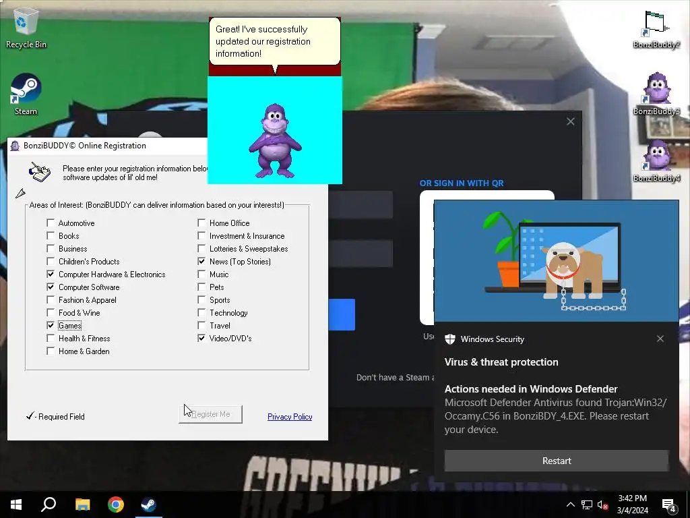Open File Explorer from taskbar
The height and width of the screenshot is (518, 690).
pos(82,505)
